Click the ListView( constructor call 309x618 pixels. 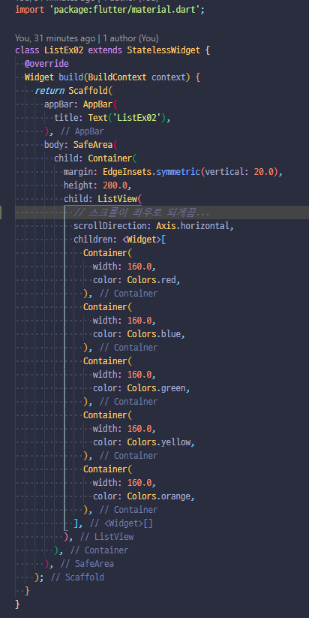[120, 199]
